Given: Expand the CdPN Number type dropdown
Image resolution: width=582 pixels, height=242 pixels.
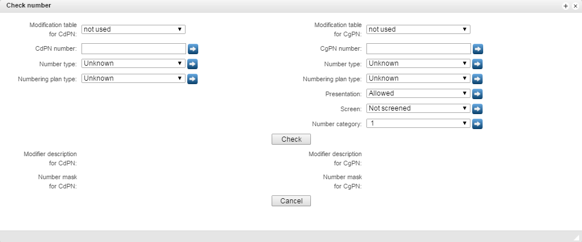Looking at the screenshot, I should [x=134, y=63].
